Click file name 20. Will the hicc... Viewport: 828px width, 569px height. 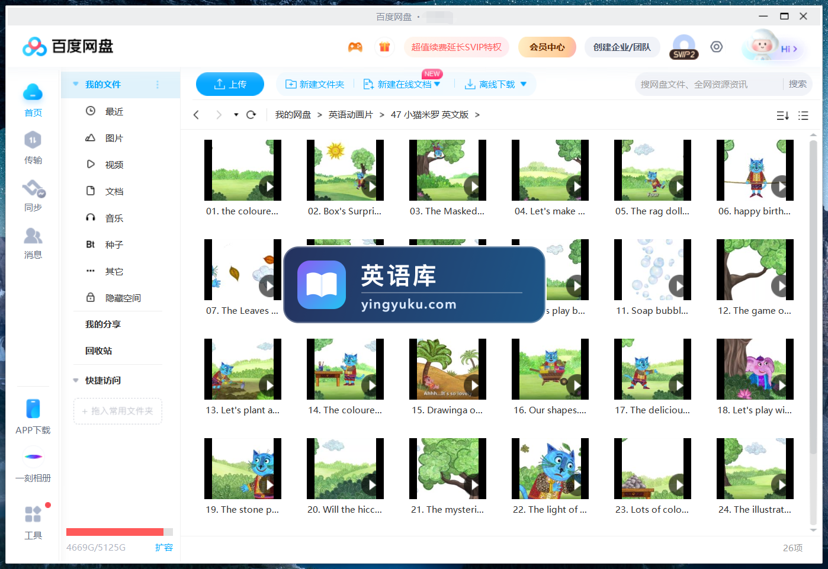point(345,509)
